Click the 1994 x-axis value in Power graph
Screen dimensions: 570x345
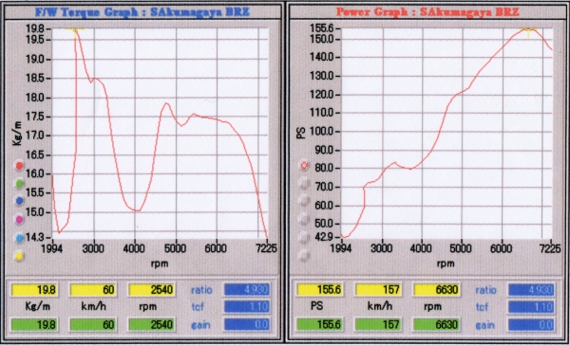tap(341, 249)
